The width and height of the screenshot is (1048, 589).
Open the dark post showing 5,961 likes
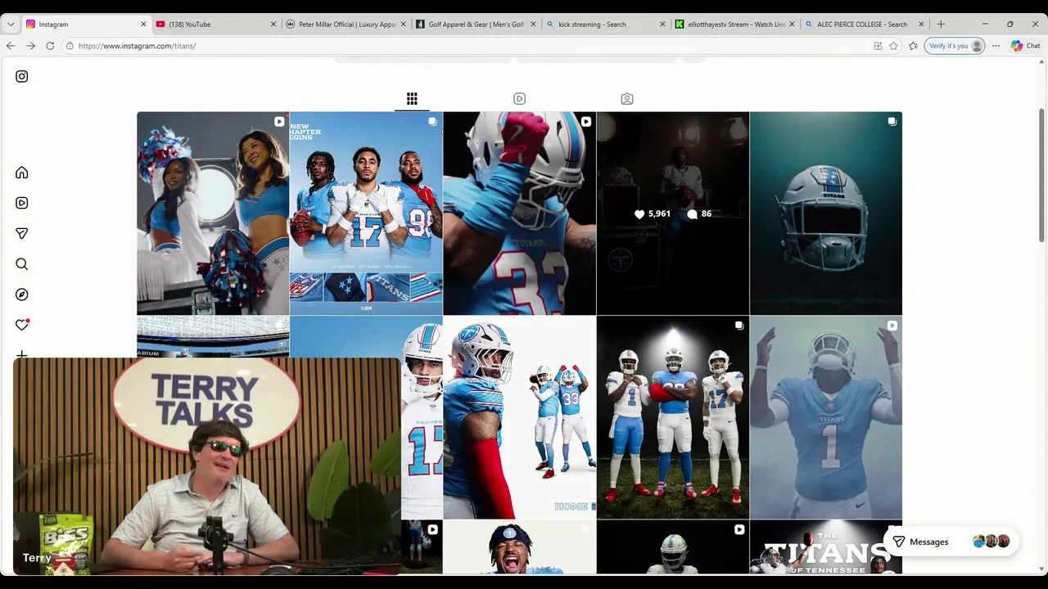[672, 214]
